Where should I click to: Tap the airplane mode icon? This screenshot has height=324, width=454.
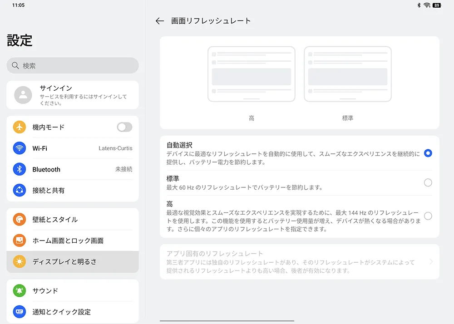20,127
